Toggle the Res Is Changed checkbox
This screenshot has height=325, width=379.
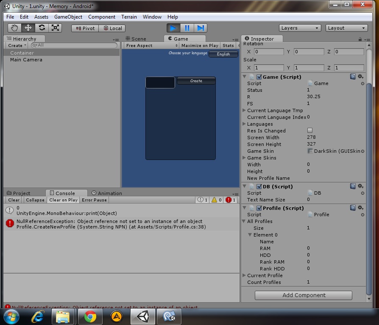tap(310, 131)
